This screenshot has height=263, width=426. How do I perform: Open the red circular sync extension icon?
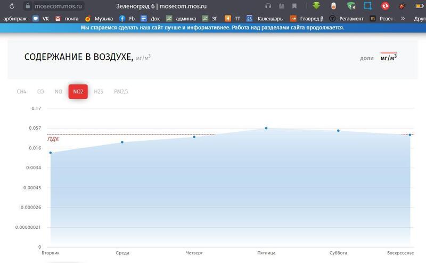pos(385,6)
